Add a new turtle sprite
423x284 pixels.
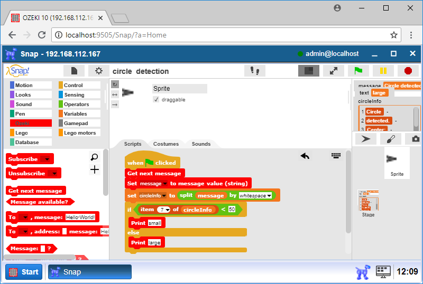pos(366,139)
